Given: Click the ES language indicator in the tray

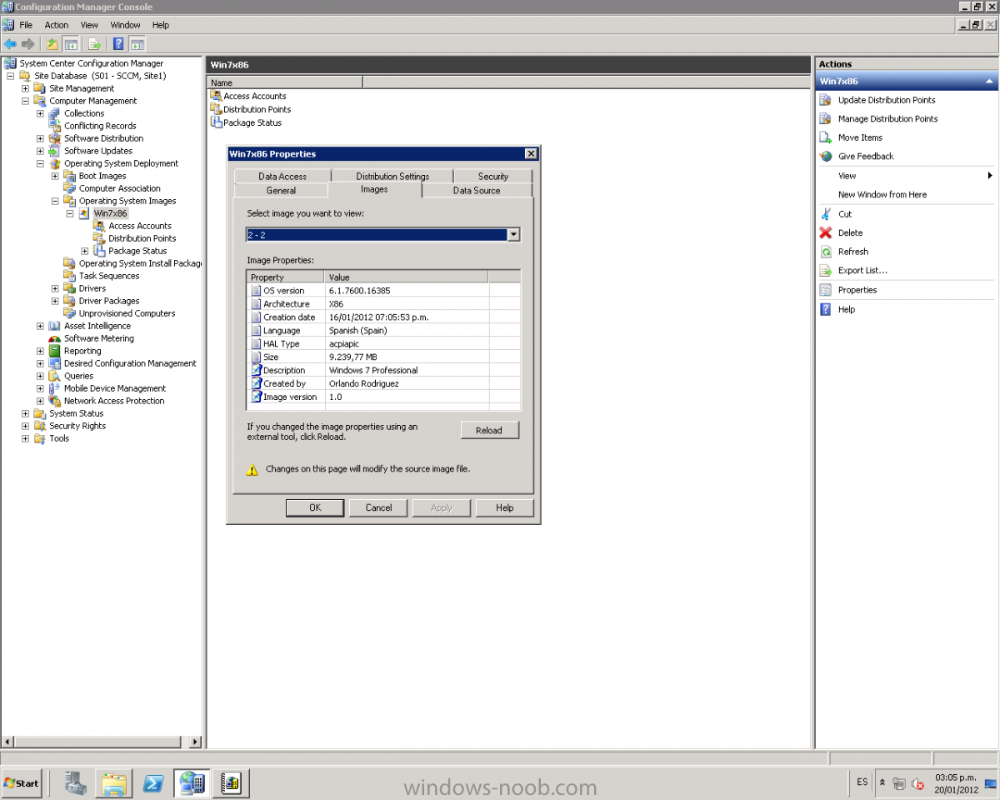Looking at the screenshot, I should [x=862, y=782].
